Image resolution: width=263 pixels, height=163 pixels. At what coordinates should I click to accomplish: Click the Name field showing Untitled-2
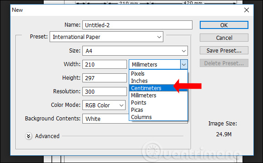tap(137, 25)
